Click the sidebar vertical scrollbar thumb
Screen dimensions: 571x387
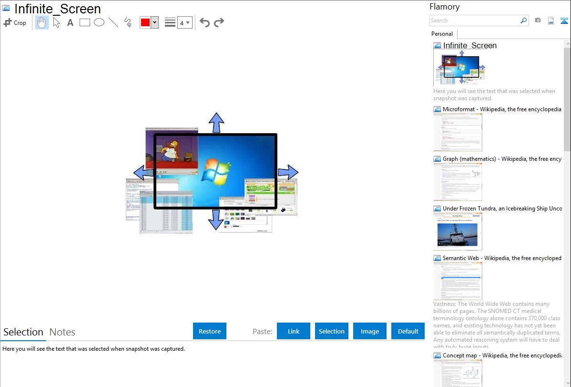coord(567,99)
